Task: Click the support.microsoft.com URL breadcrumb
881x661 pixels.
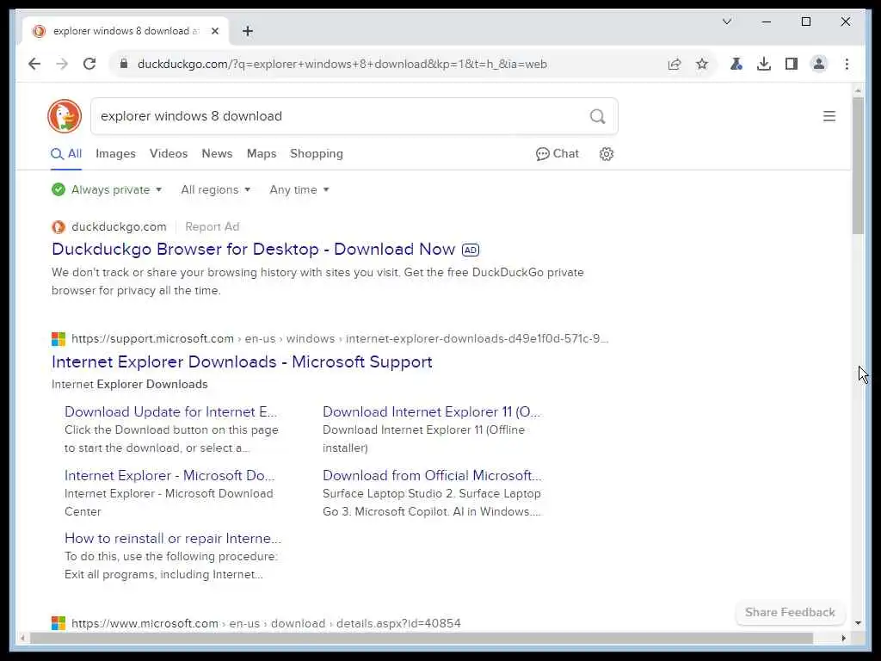Action: click(340, 339)
